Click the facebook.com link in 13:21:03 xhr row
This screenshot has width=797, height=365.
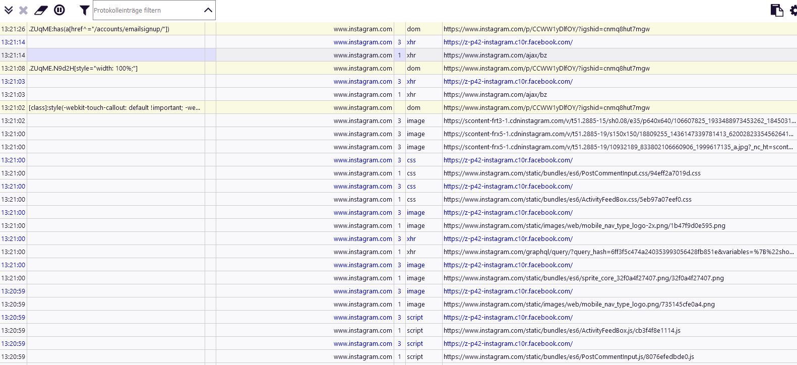[508, 81]
